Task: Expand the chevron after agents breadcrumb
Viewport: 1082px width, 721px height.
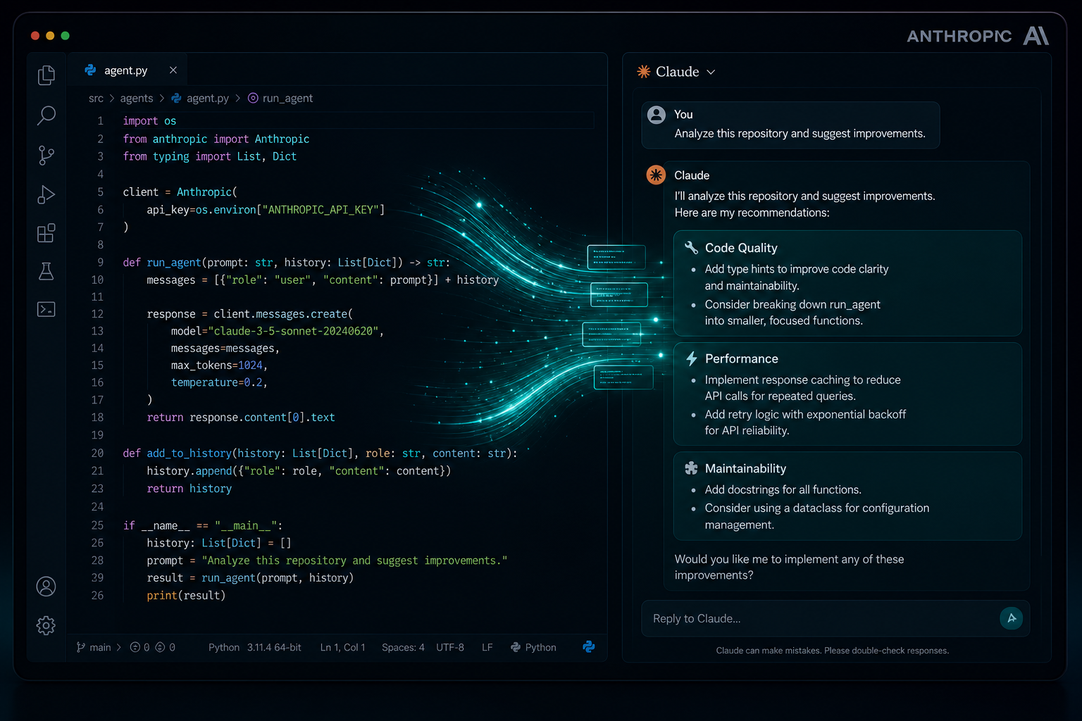Action: pos(161,99)
